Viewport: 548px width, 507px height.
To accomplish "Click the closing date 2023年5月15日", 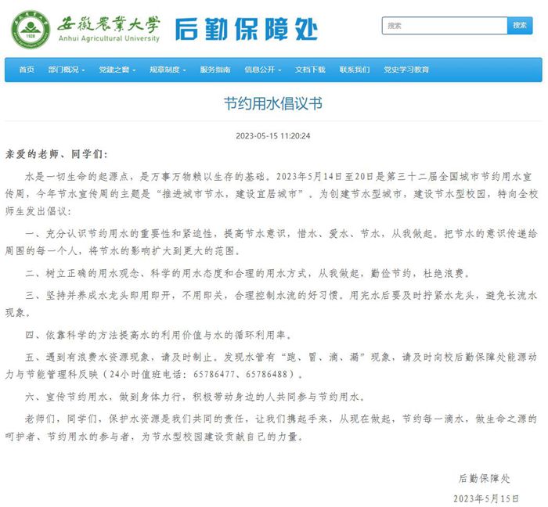I will pos(486,498).
